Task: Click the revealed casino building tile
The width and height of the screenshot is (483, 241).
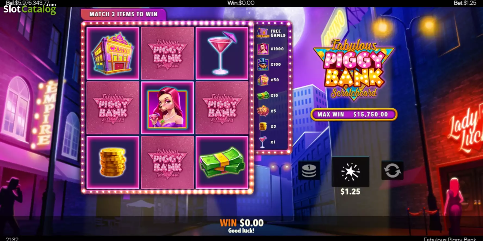Action: point(113,53)
